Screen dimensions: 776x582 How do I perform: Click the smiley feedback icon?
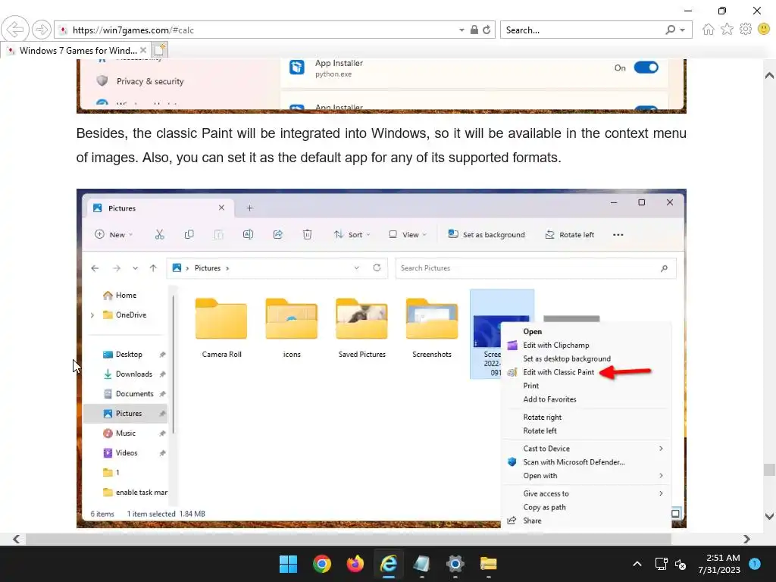click(764, 30)
